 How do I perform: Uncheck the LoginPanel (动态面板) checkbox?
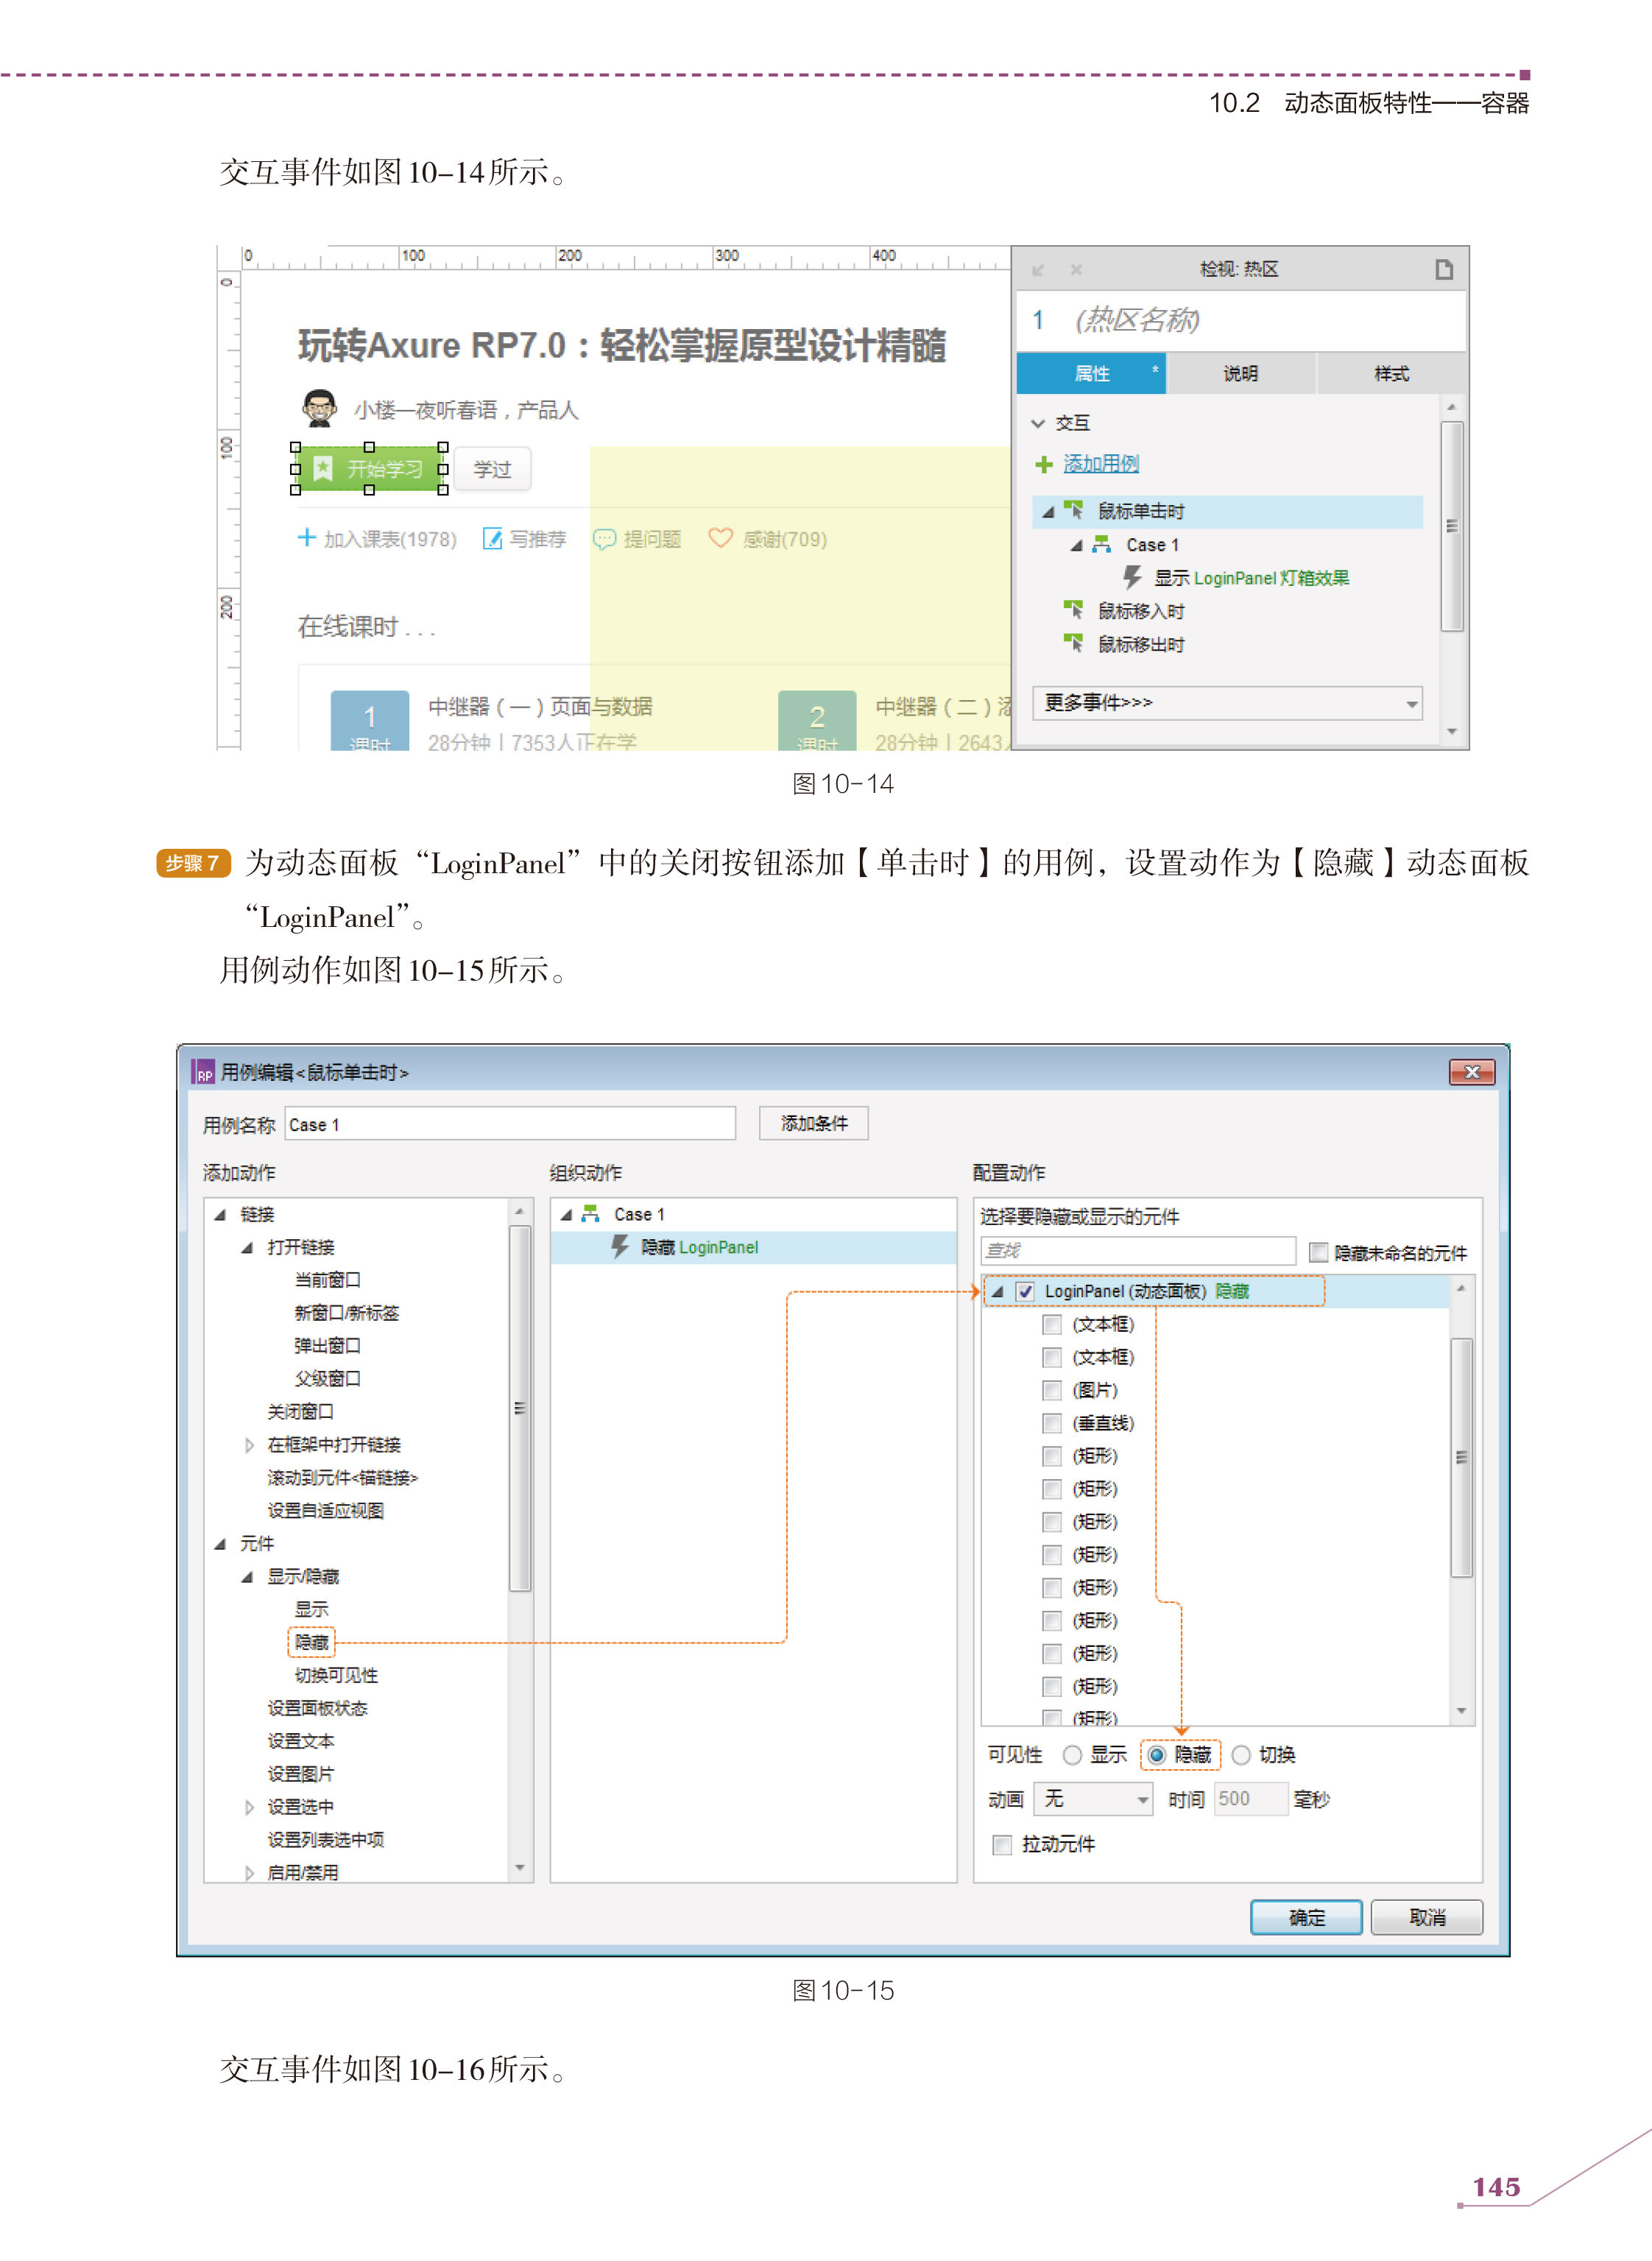pyautogui.click(x=1025, y=1291)
